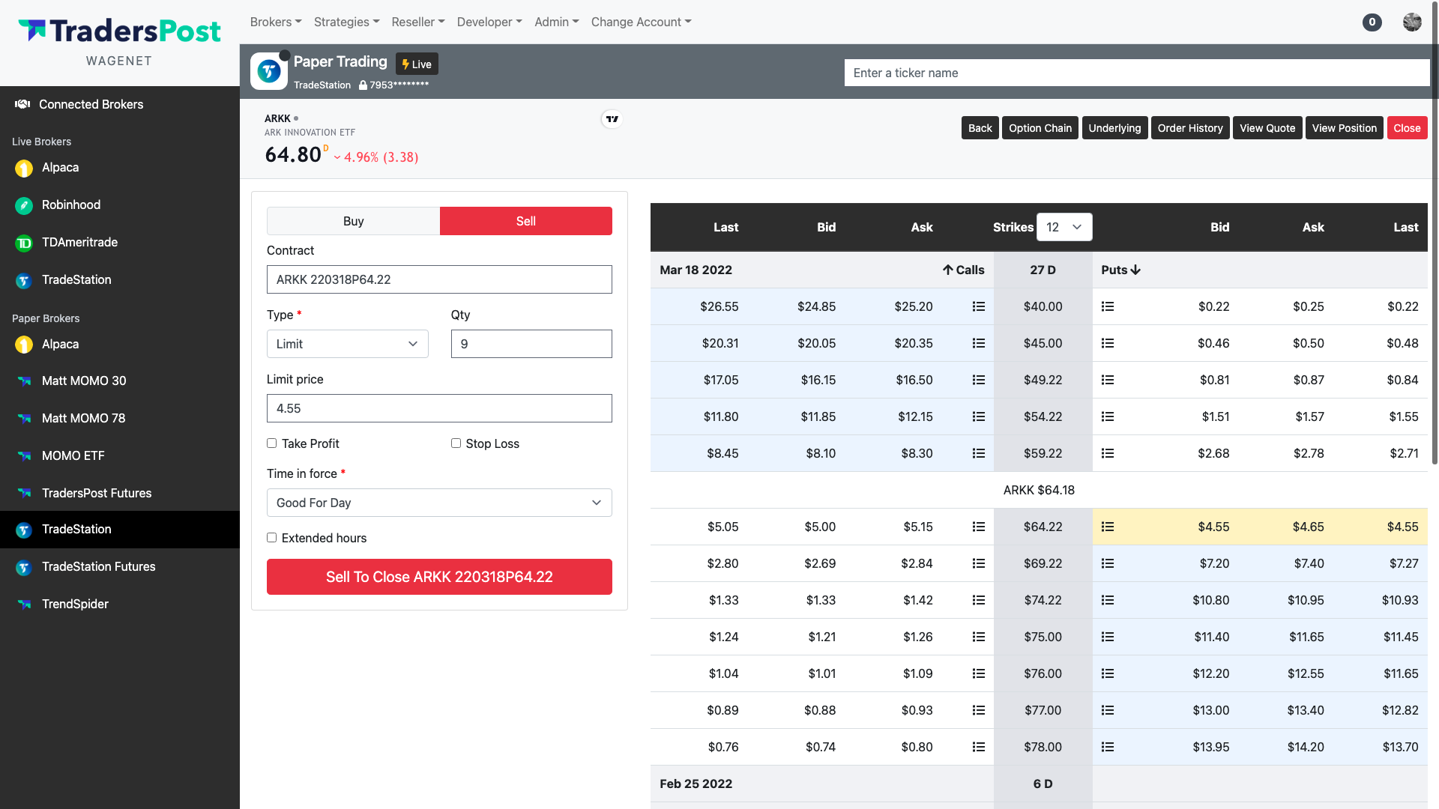Click the Back button

click(x=980, y=128)
